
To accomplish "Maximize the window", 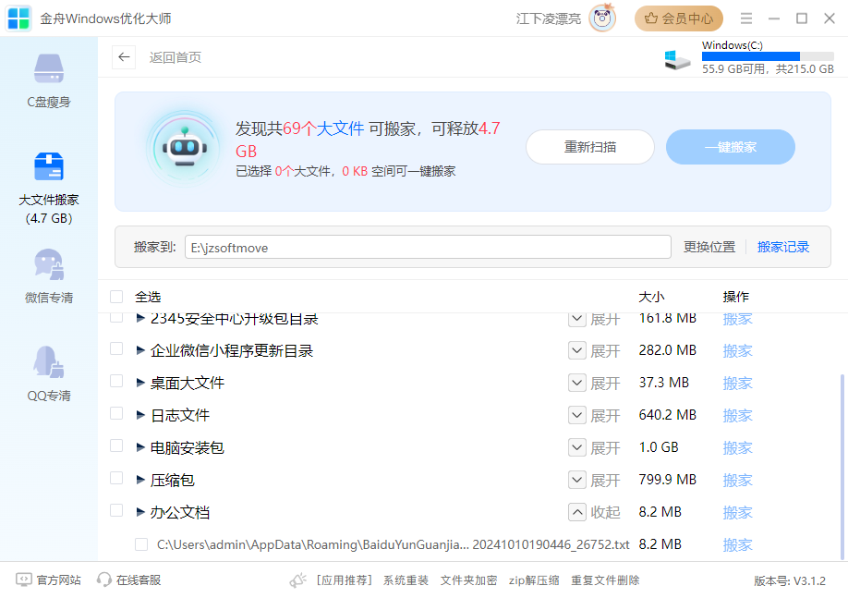I will [802, 18].
